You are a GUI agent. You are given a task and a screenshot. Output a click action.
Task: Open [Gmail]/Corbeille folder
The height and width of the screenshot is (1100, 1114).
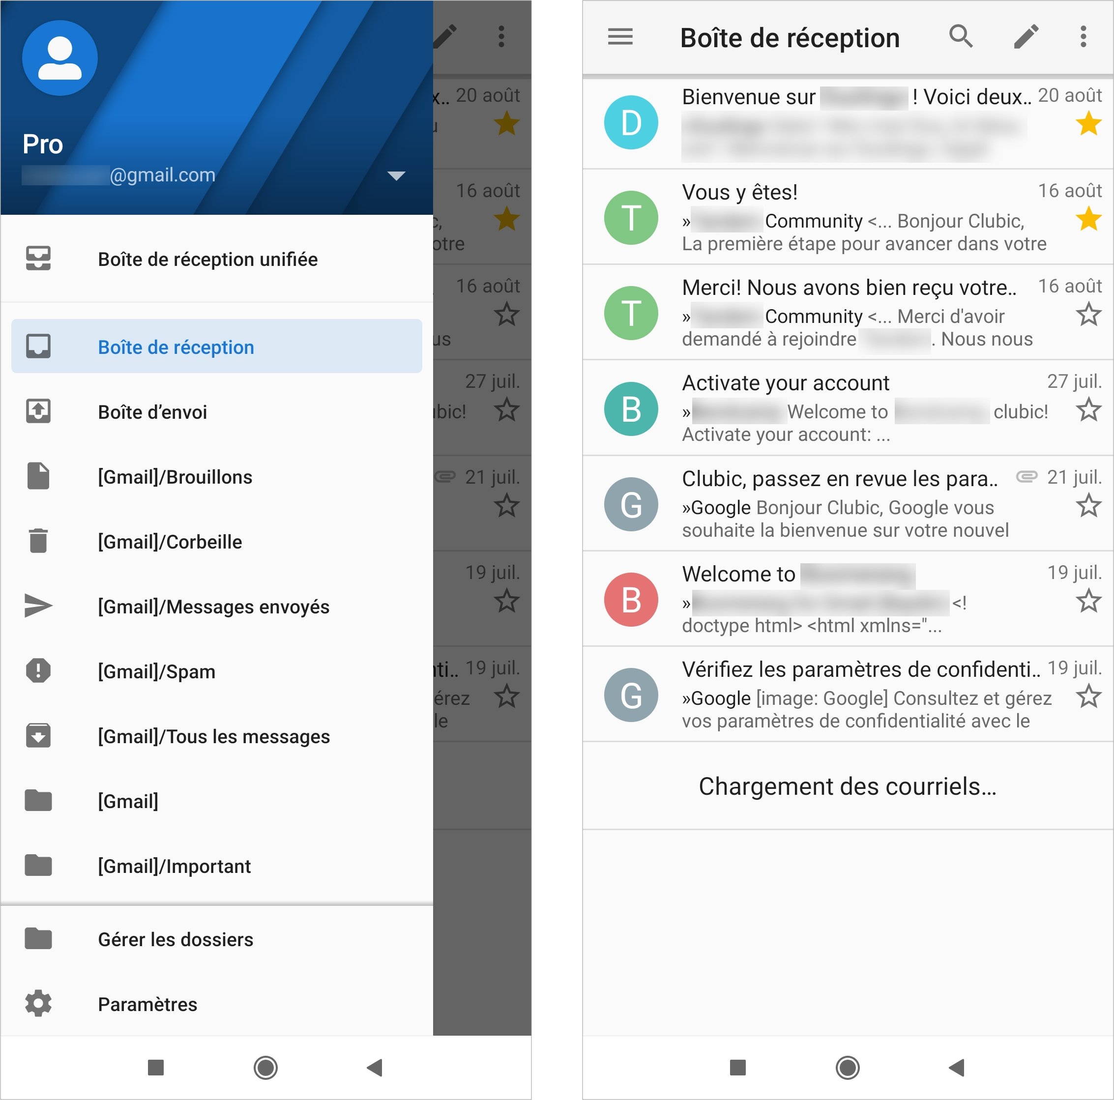(217, 541)
